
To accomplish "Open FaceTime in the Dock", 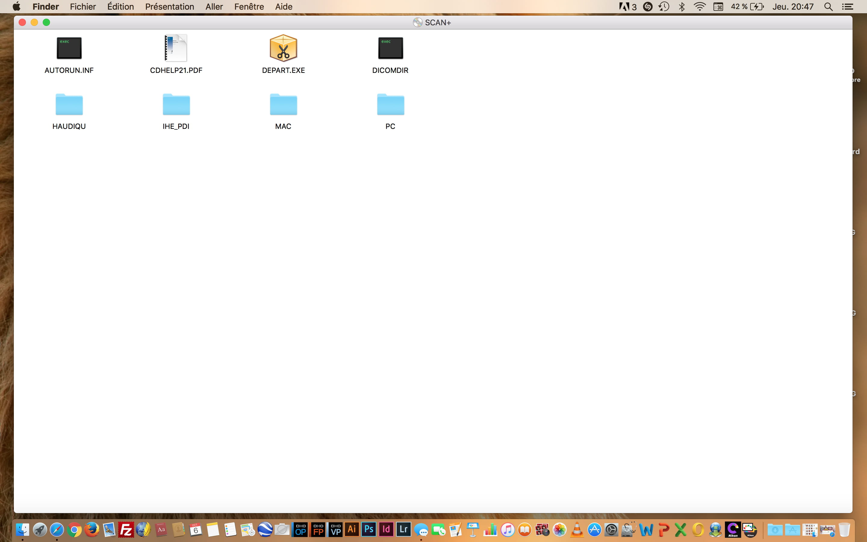I will pos(438,529).
